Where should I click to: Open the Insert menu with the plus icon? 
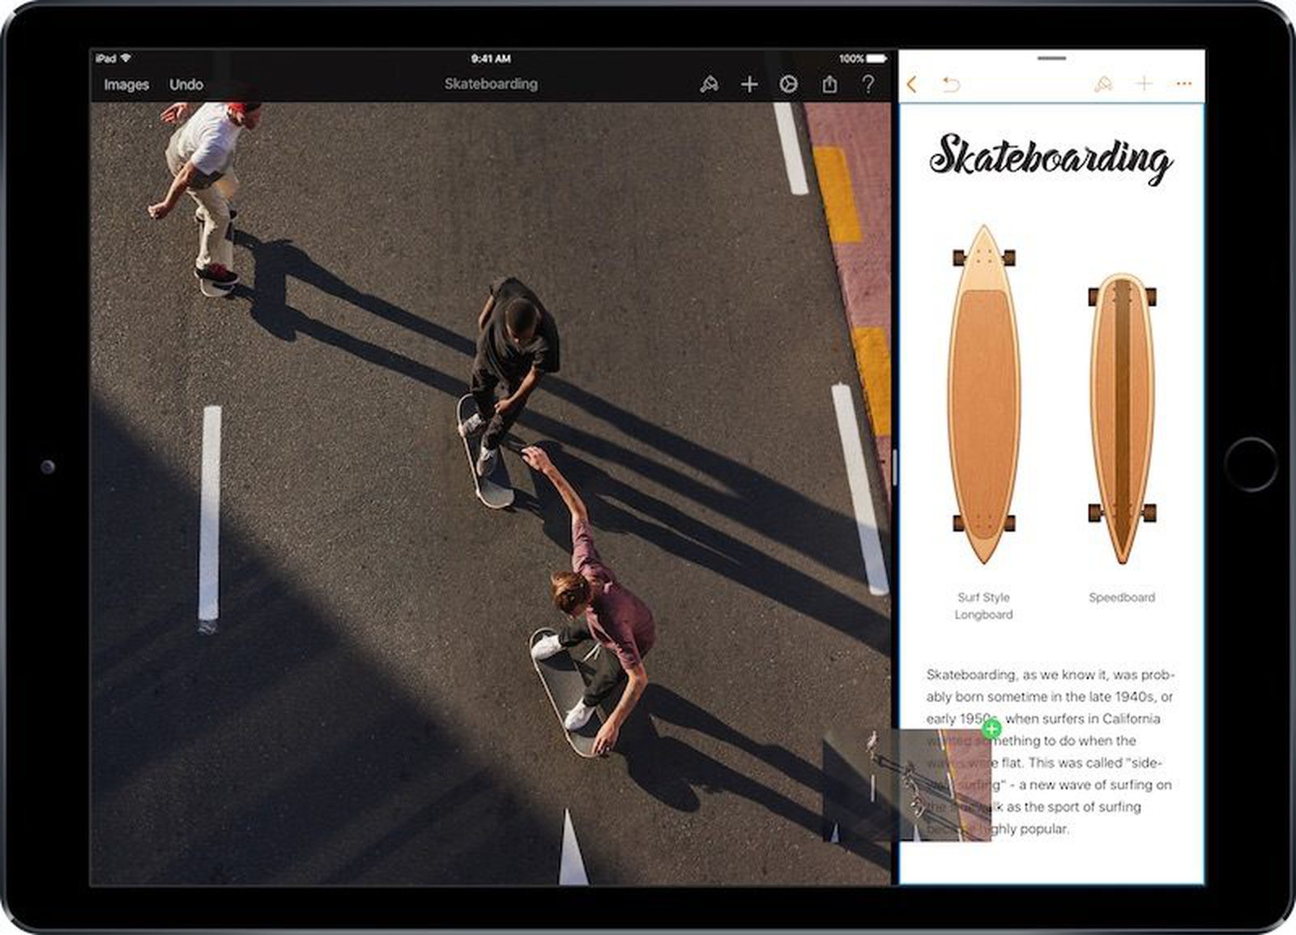point(749,83)
